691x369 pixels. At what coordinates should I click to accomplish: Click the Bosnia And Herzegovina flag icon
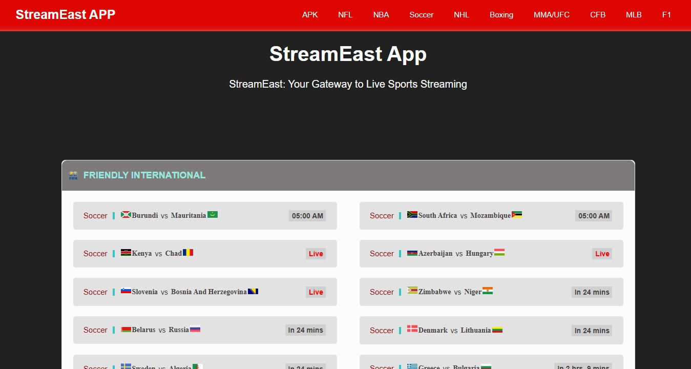tap(253, 291)
